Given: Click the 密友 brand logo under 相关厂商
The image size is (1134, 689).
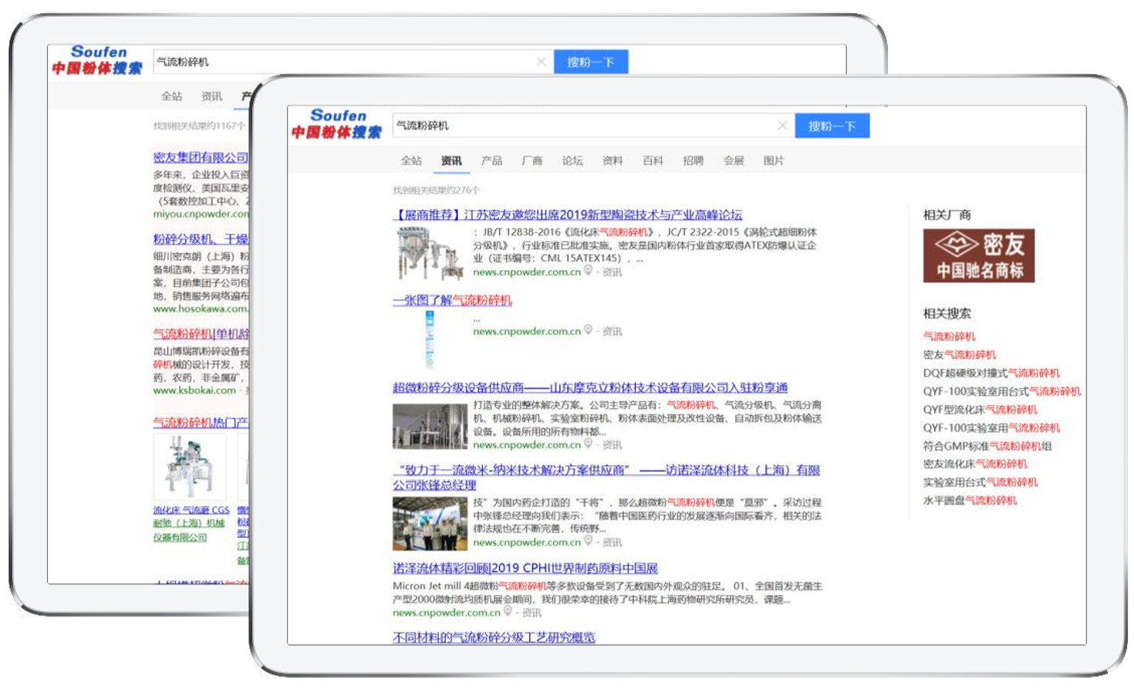Looking at the screenshot, I should click(x=978, y=255).
